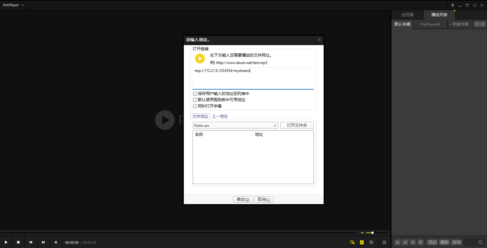The image size is (487, 248).
Task: Click the playlist search field
Action: pos(471,243)
